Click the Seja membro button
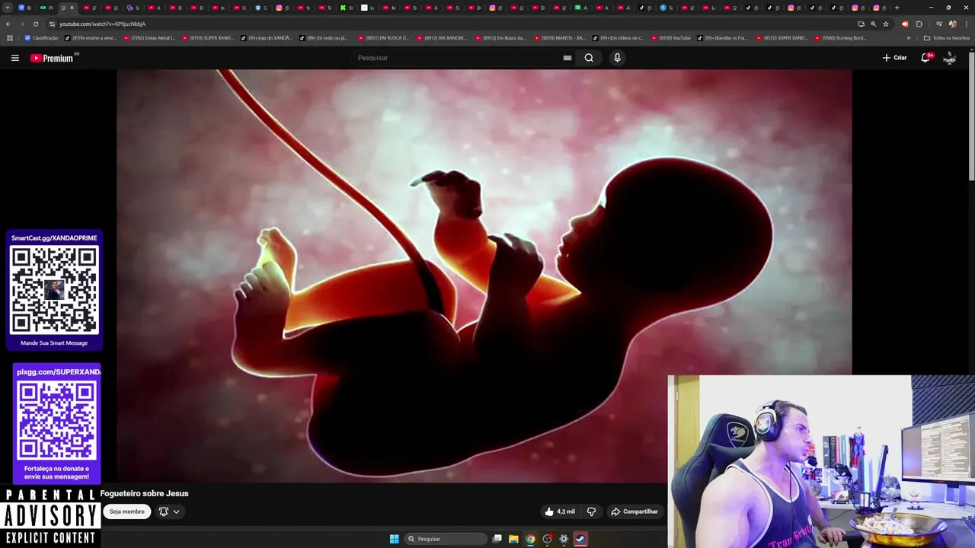The width and height of the screenshot is (975, 548). (126, 511)
